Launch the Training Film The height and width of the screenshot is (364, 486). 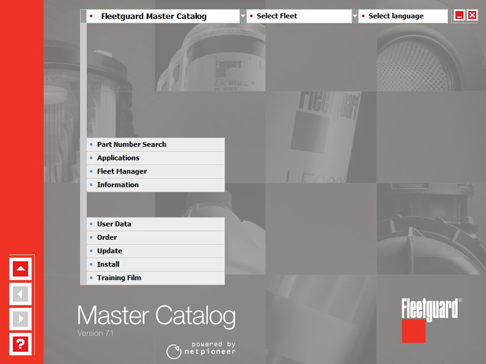click(x=119, y=278)
